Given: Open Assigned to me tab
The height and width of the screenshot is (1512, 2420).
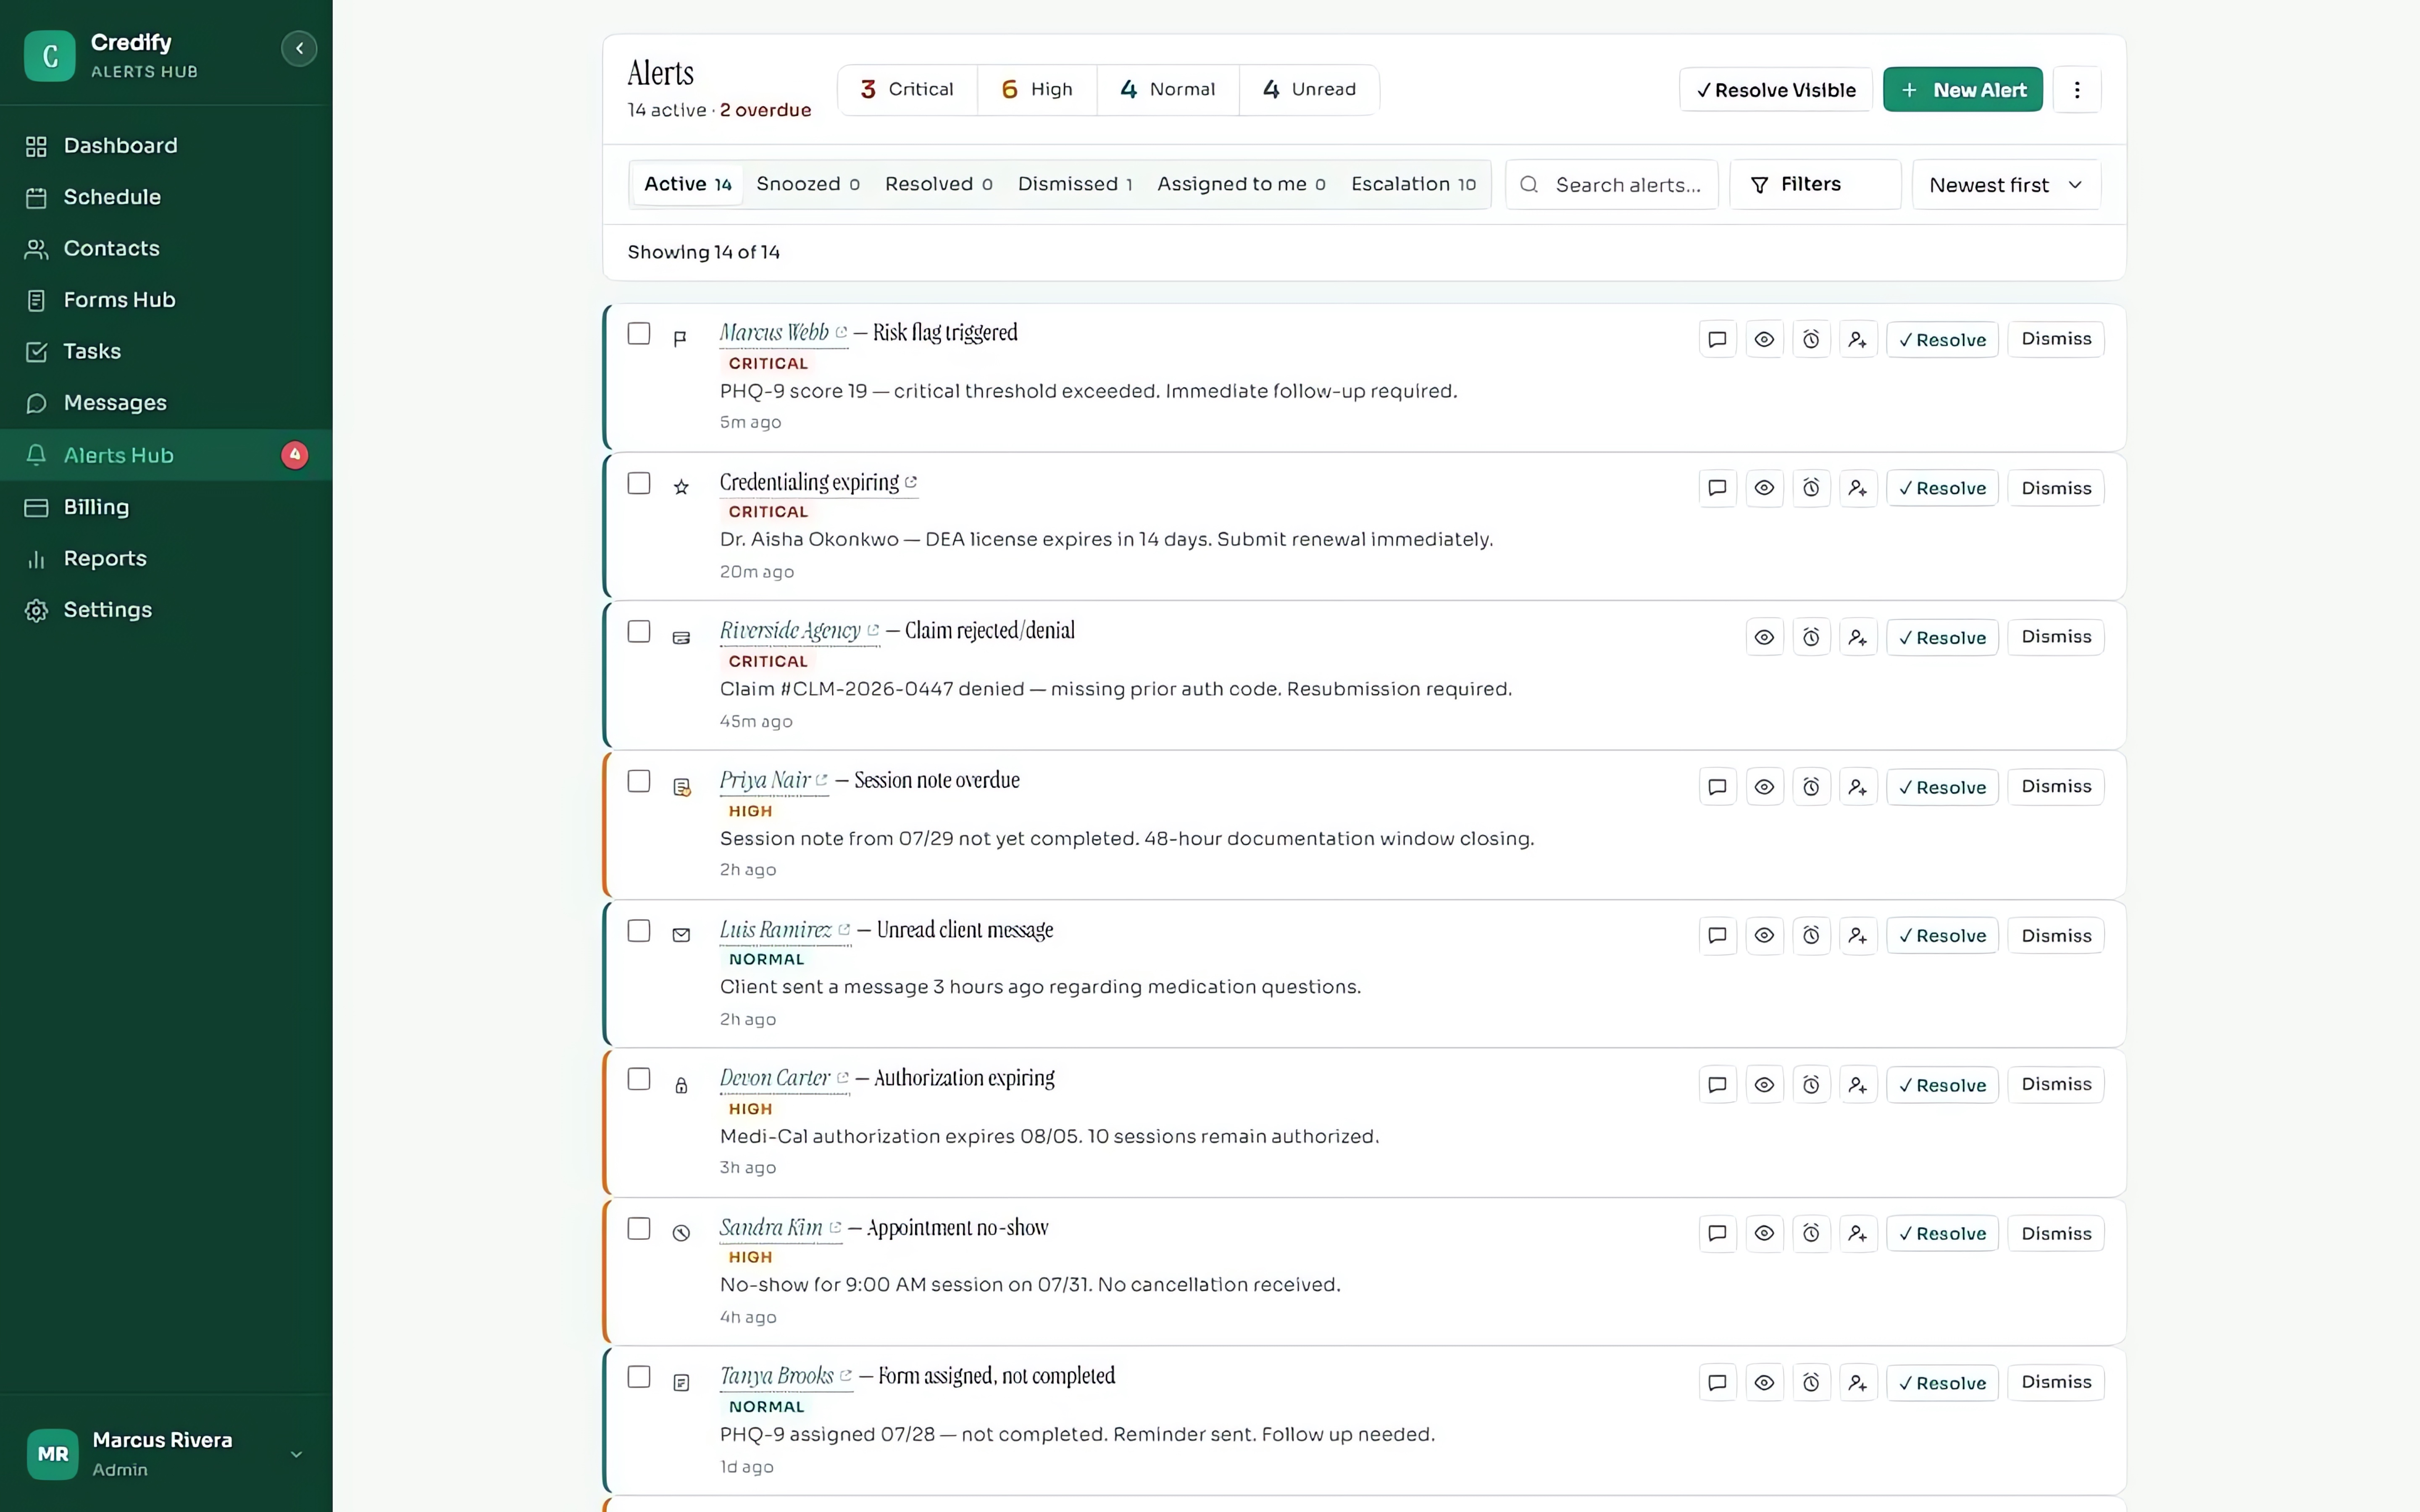Looking at the screenshot, I should click(x=1241, y=184).
